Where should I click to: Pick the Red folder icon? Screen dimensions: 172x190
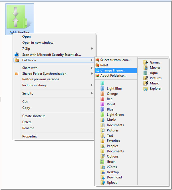(x=103, y=99)
